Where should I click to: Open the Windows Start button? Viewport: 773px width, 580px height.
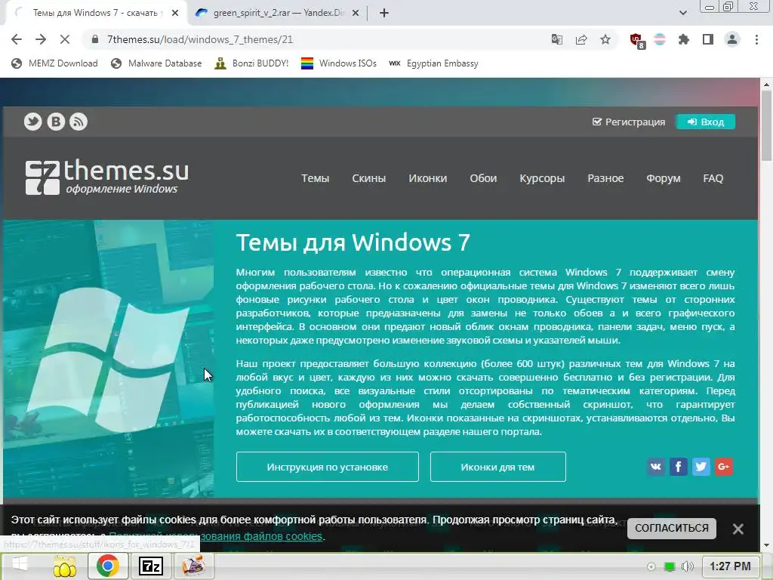(20, 565)
